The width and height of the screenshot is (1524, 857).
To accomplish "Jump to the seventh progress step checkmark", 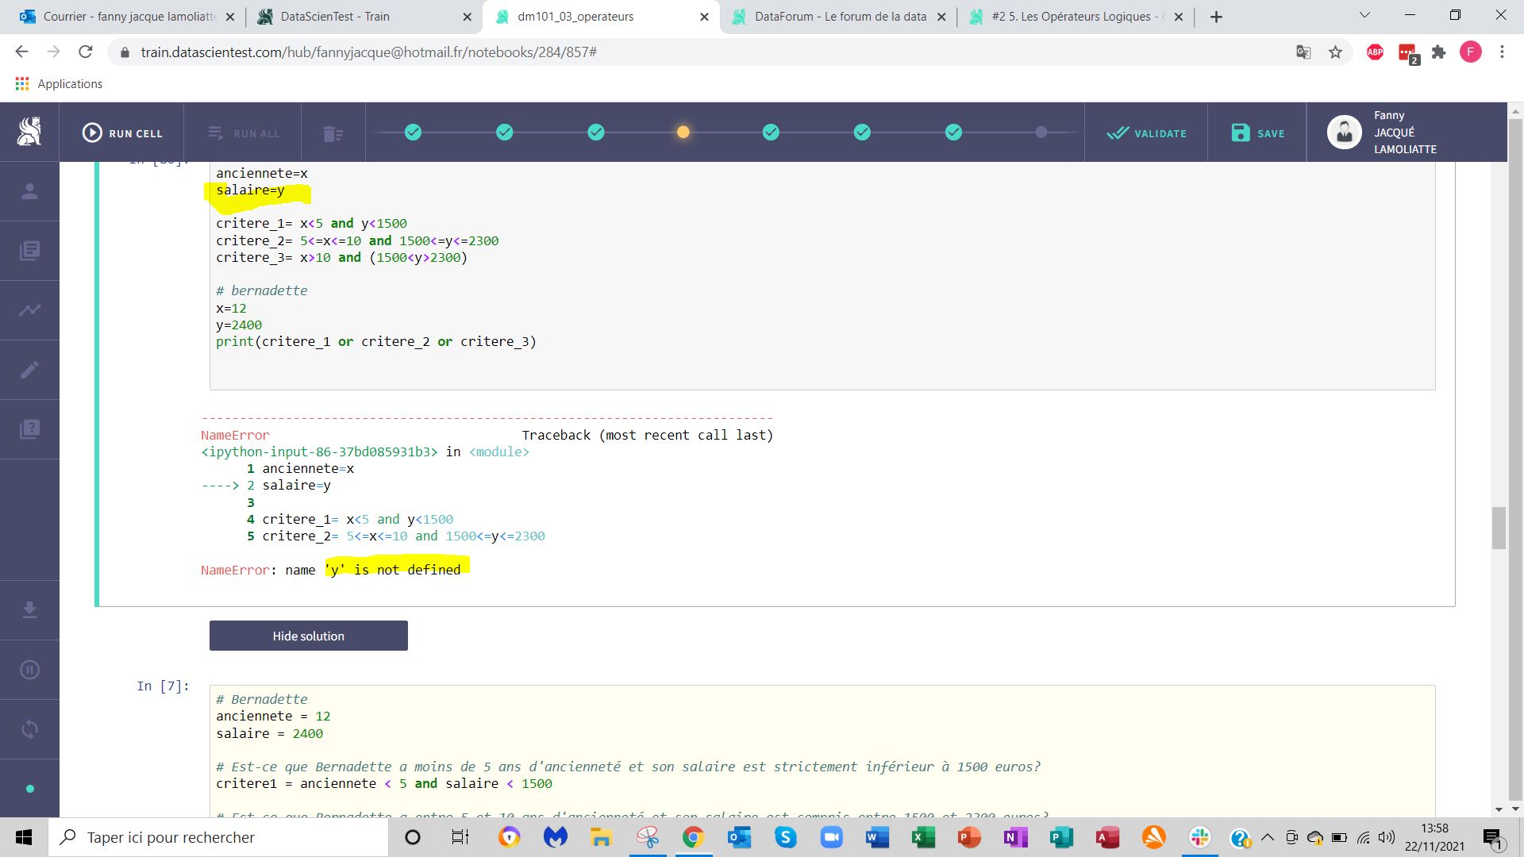I will click(953, 133).
